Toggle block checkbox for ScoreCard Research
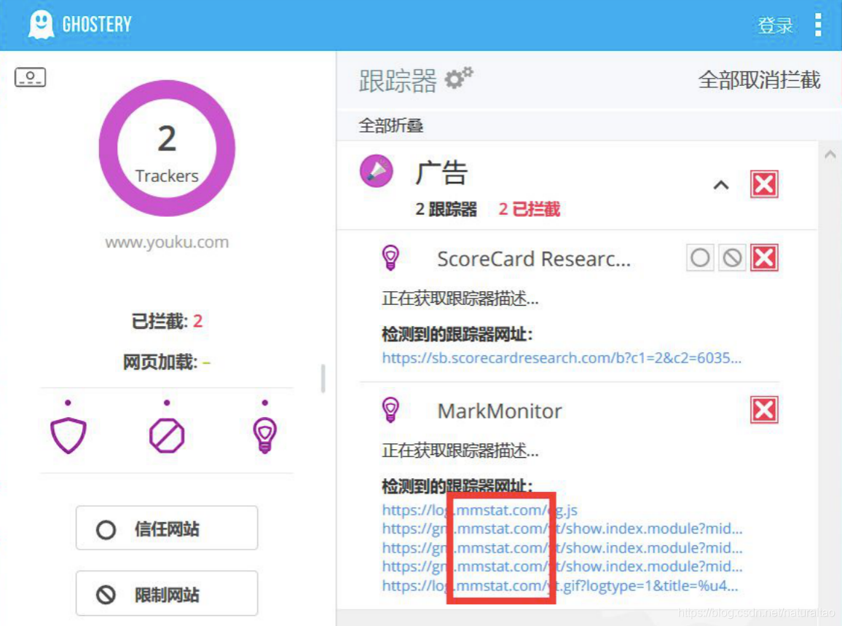The image size is (842, 626). 764,258
